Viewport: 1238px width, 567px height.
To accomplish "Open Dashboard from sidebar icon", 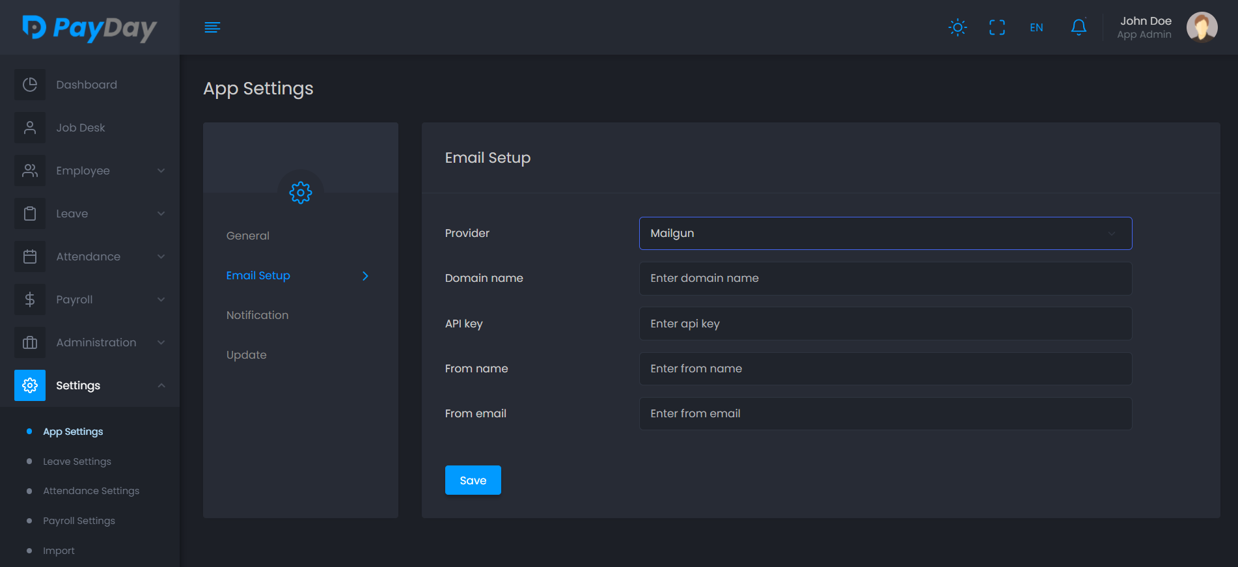I will [30, 85].
